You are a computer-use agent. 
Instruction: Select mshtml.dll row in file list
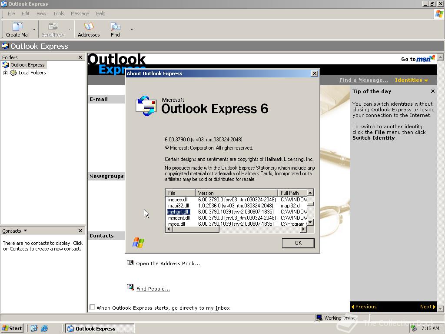(x=179, y=212)
